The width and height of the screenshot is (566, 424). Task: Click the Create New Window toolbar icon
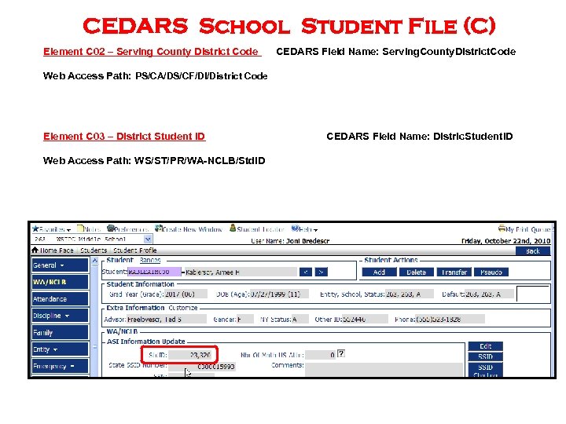(189, 229)
